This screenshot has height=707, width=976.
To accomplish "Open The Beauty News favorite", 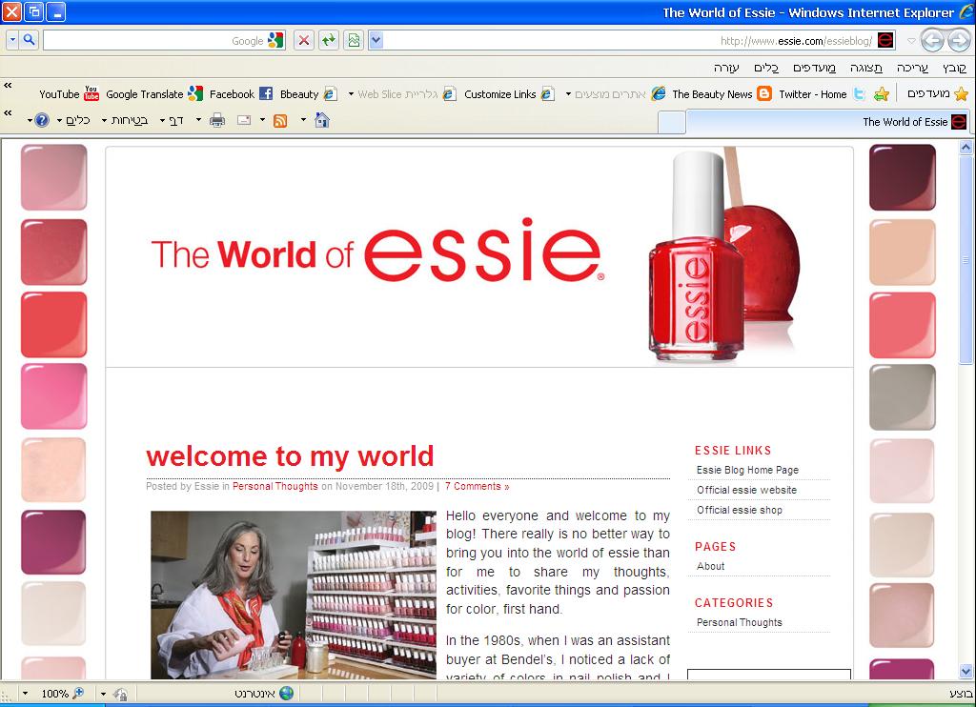I will coord(721,94).
